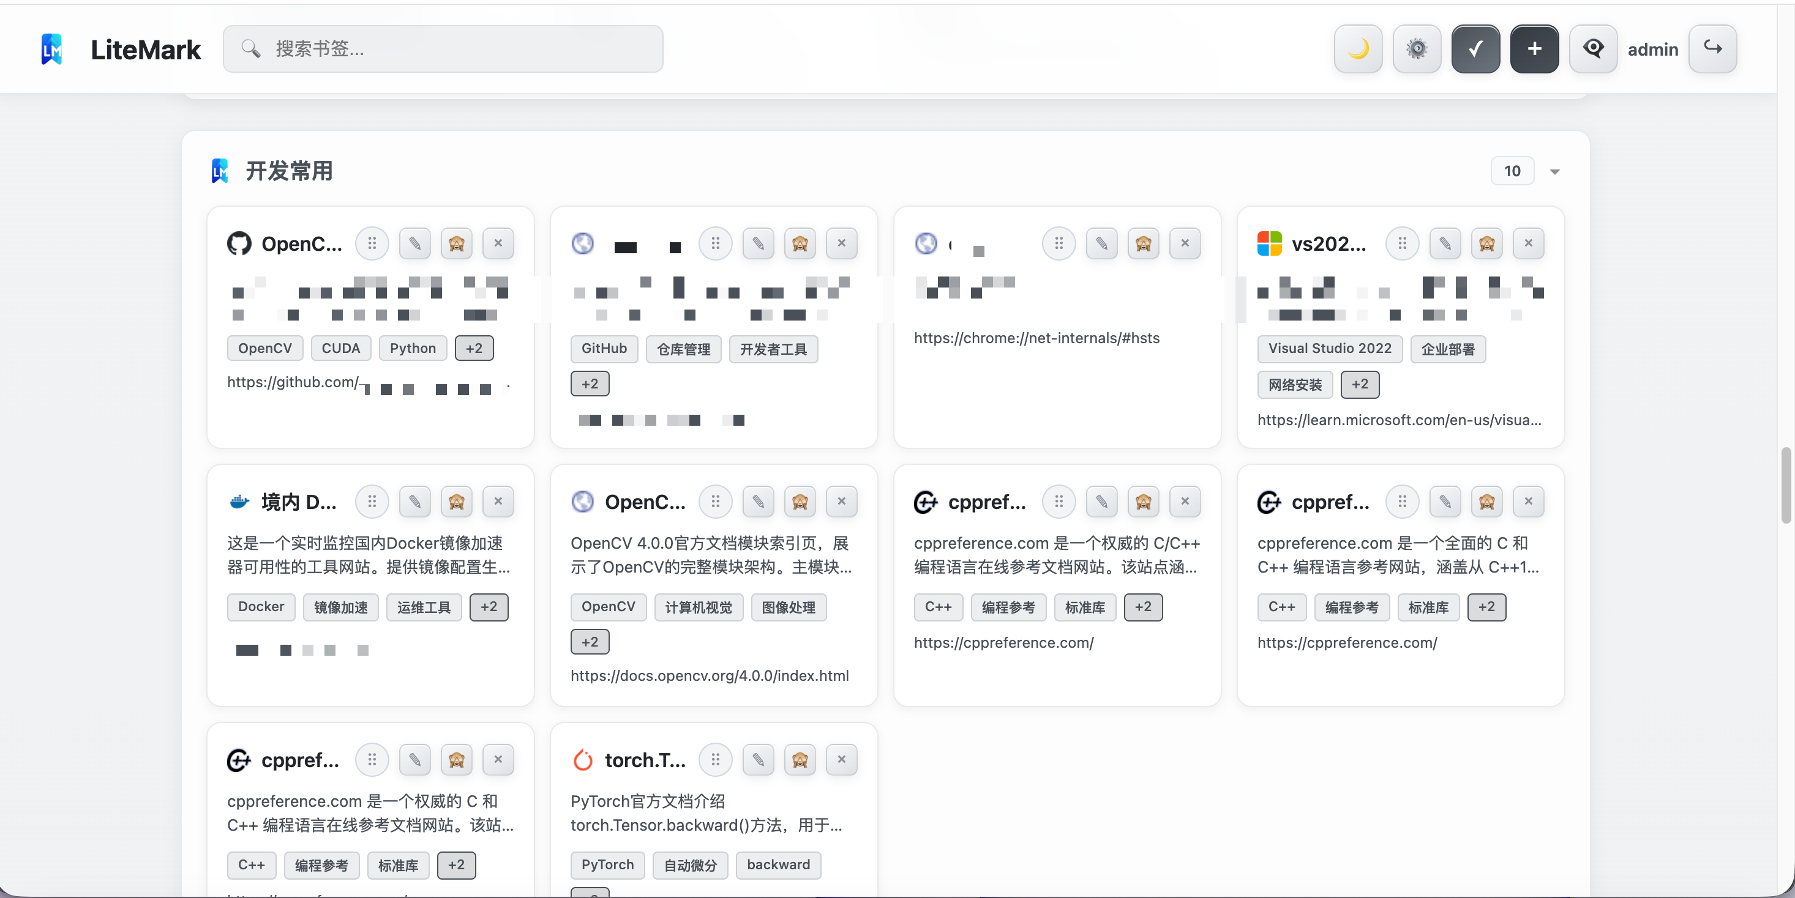Delete the vs202... bookmark card

coord(1528,243)
